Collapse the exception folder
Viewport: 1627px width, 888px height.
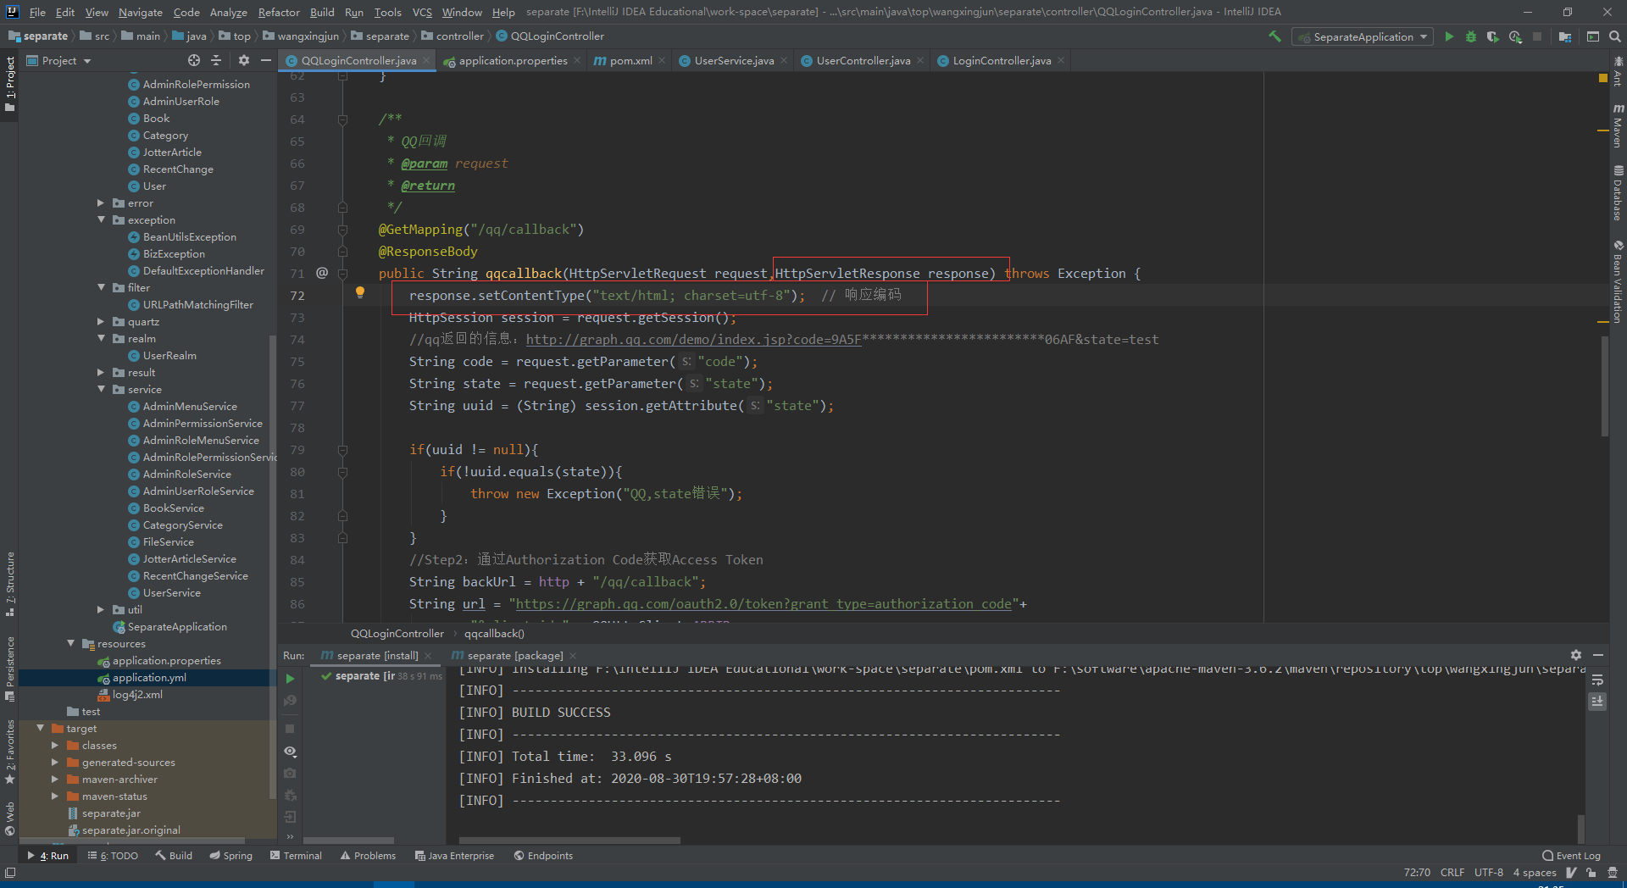coord(101,220)
